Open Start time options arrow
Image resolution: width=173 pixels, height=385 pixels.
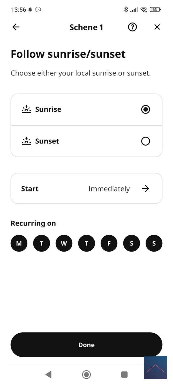(x=146, y=189)
